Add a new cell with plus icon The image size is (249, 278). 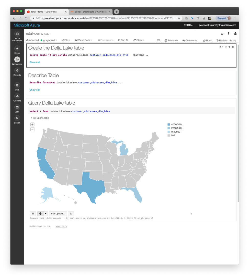click(229, 47)
